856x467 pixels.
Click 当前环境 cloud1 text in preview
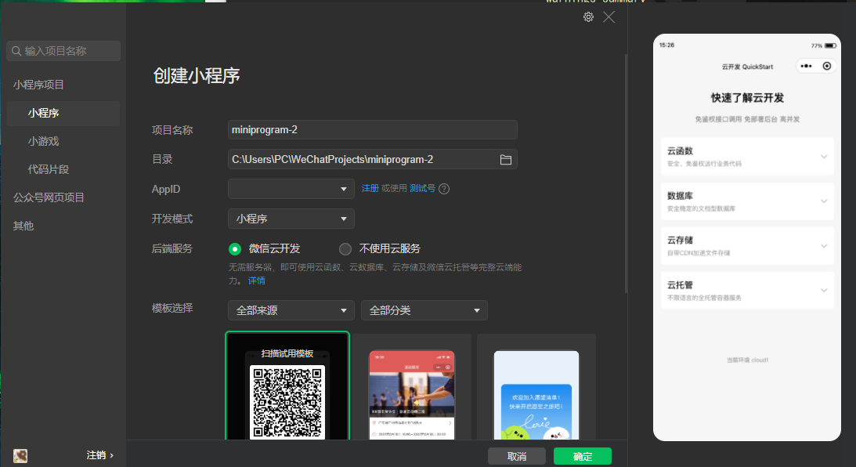(747, 360)
